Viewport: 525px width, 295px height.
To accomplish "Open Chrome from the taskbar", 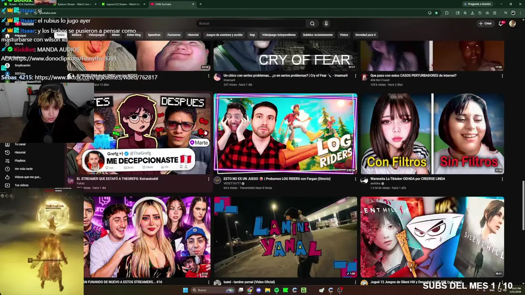I will coord(250,290).
